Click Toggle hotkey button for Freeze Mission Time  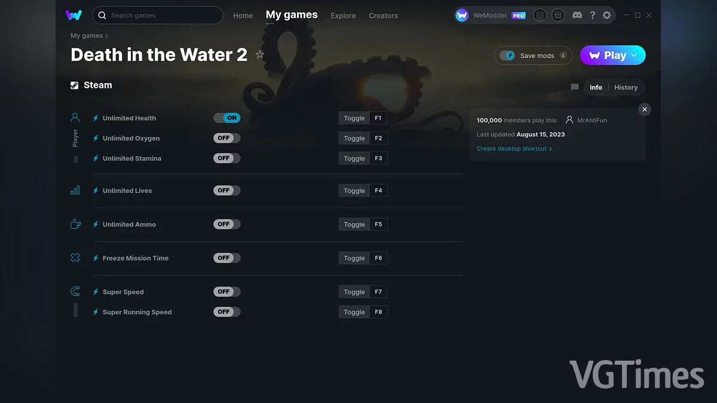click(x=354, y=258)
